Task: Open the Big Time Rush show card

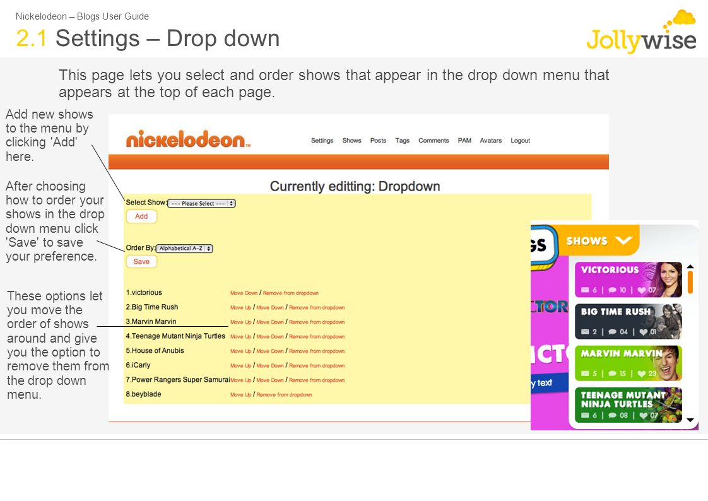Action: pyautogui.click(x=628, y=321)
